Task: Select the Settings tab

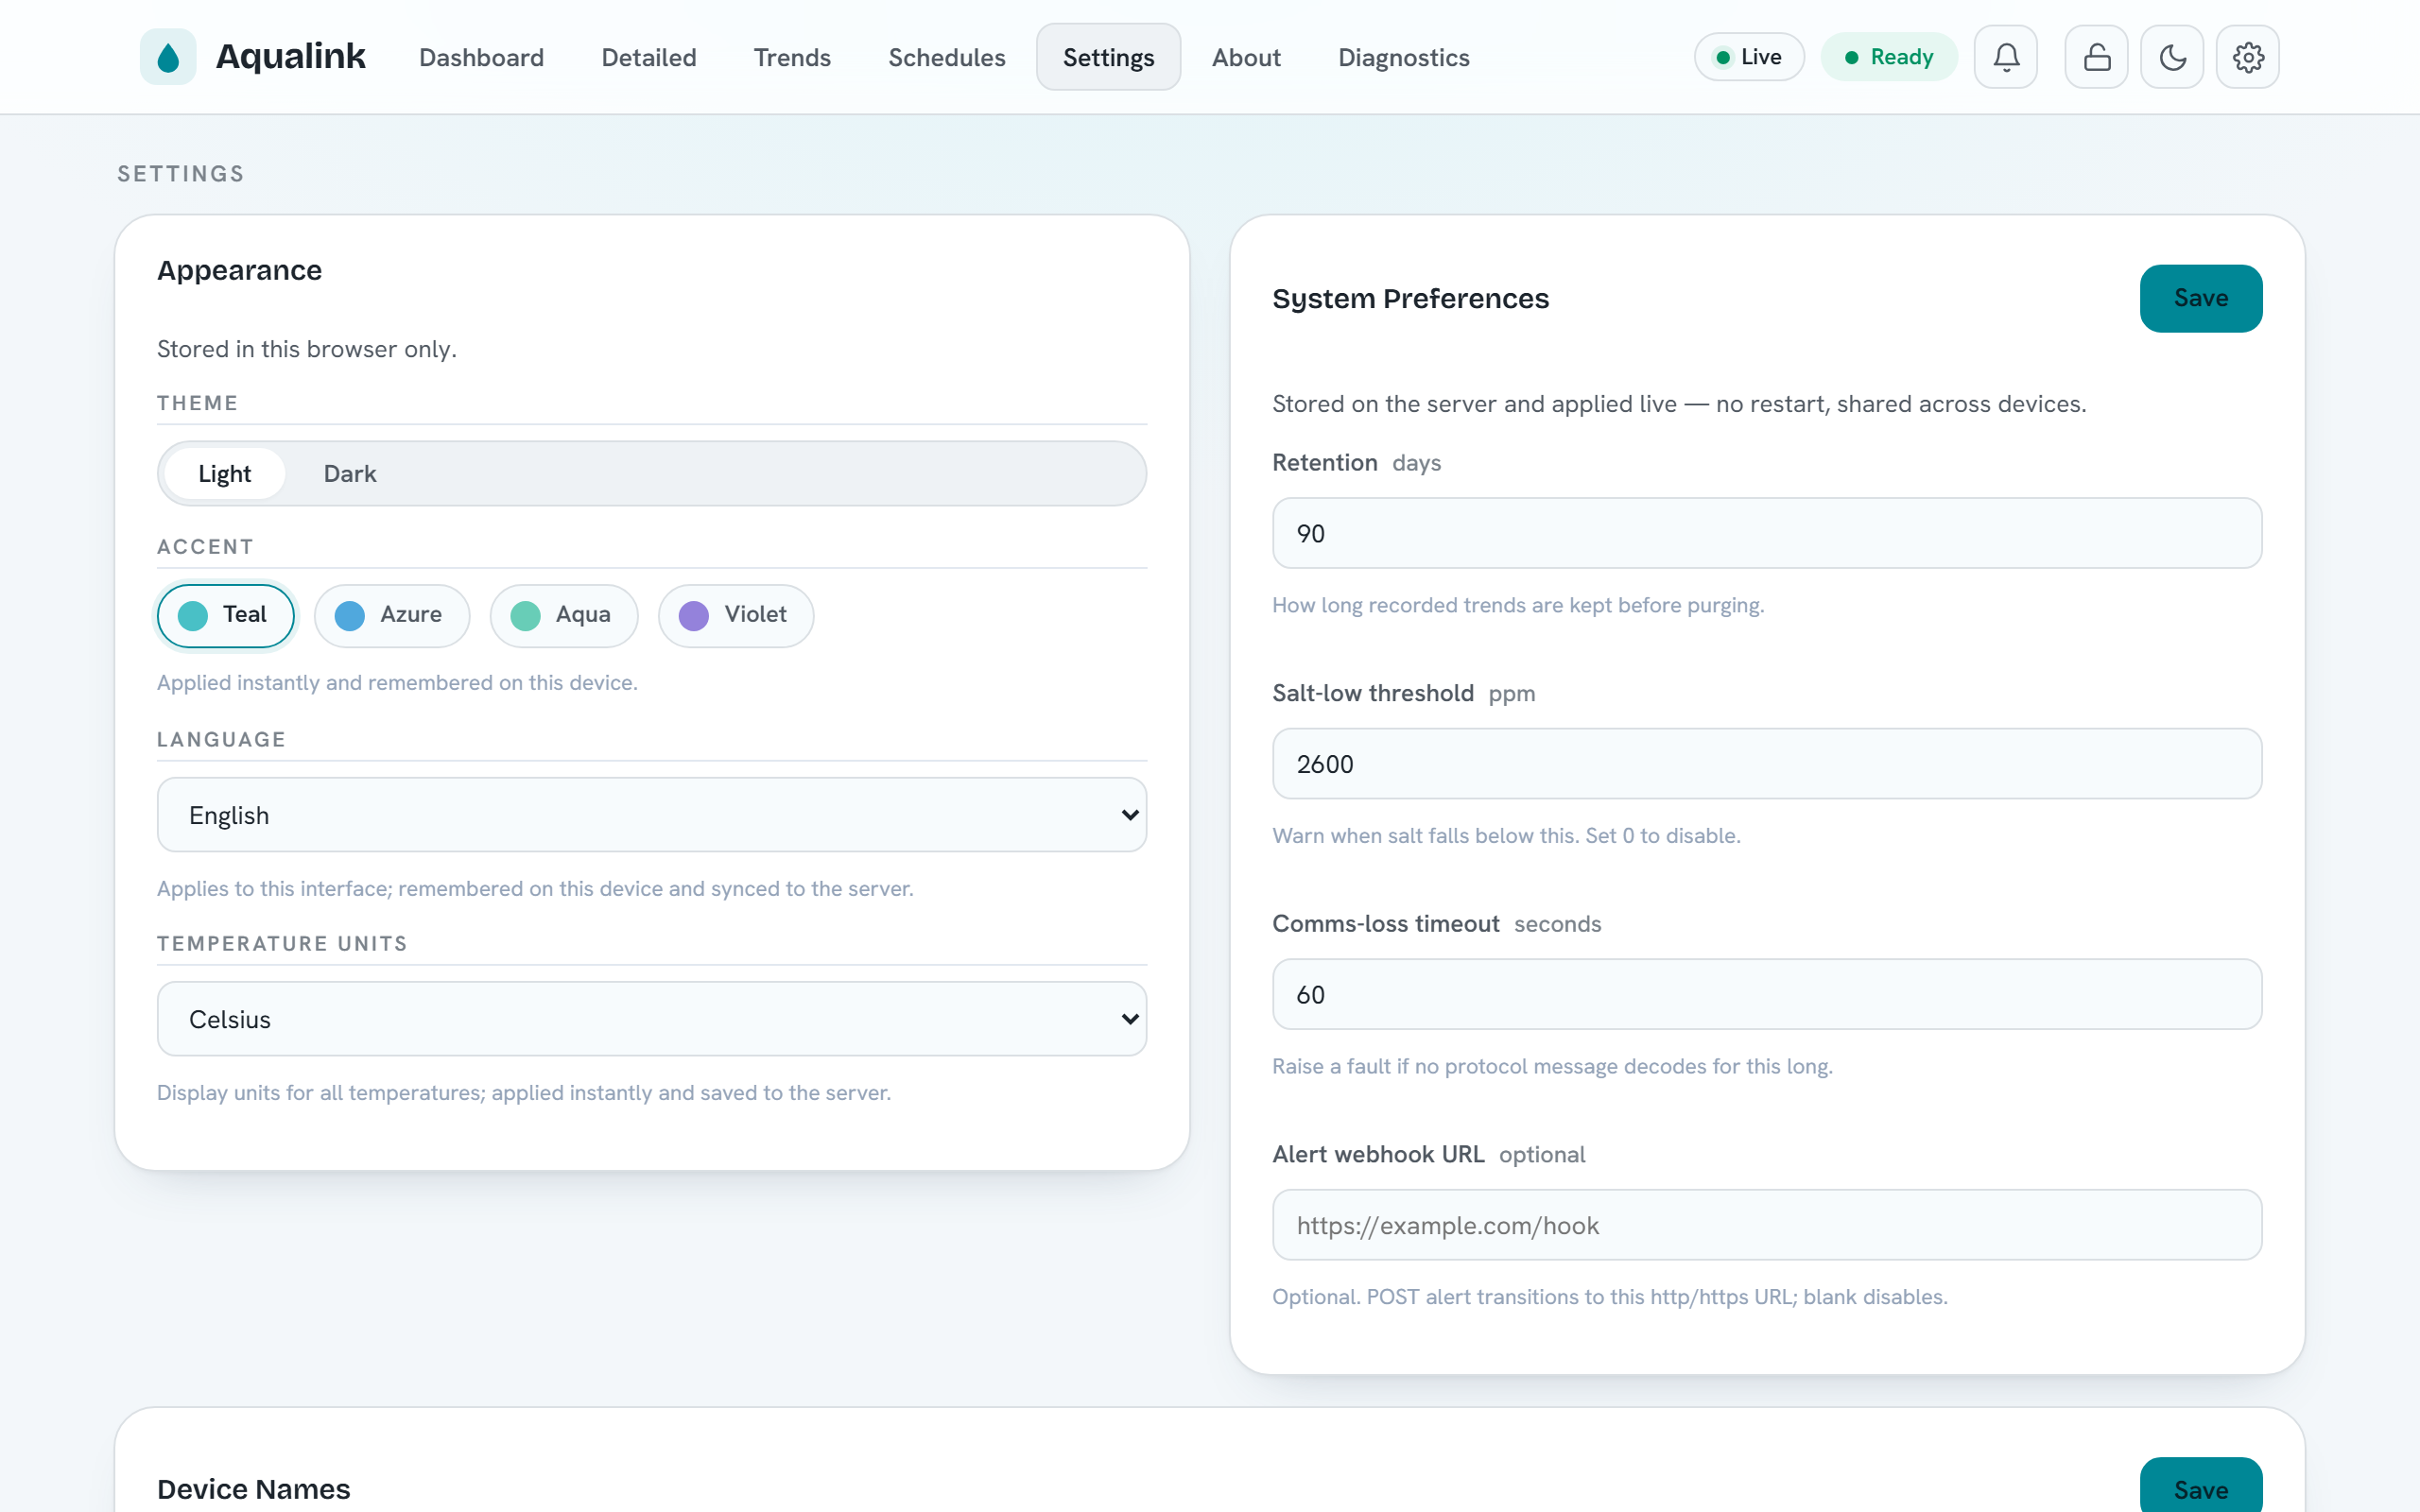Action: (x=1108, y=57)
